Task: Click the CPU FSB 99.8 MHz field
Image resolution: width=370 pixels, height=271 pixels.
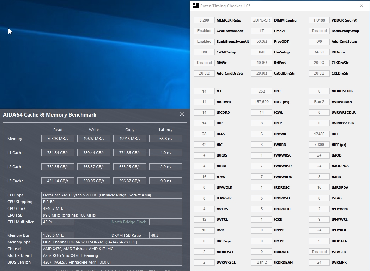Action: (111, 215)
